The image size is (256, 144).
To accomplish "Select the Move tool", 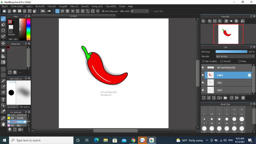I will [x=3, y=43].
